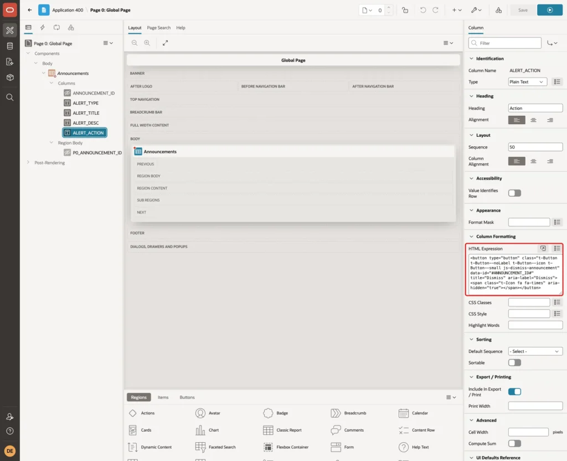Open the rendering tree options menu
Screen dimensions: 567x461
pos(108,43)
